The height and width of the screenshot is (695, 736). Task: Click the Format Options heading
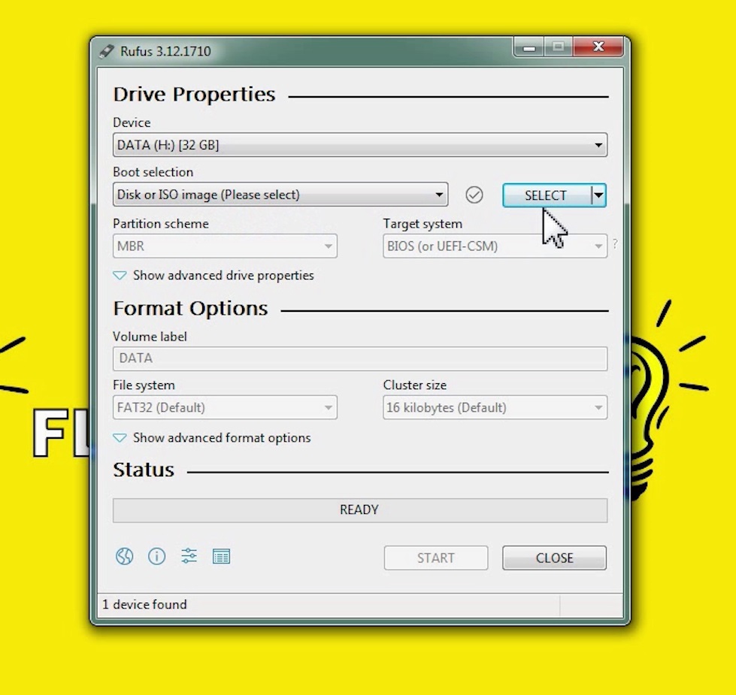coord(190,309)
